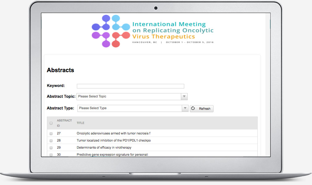
Task: Select title 'Predictive gene expression signature for personali'
Action: (112, 154)
